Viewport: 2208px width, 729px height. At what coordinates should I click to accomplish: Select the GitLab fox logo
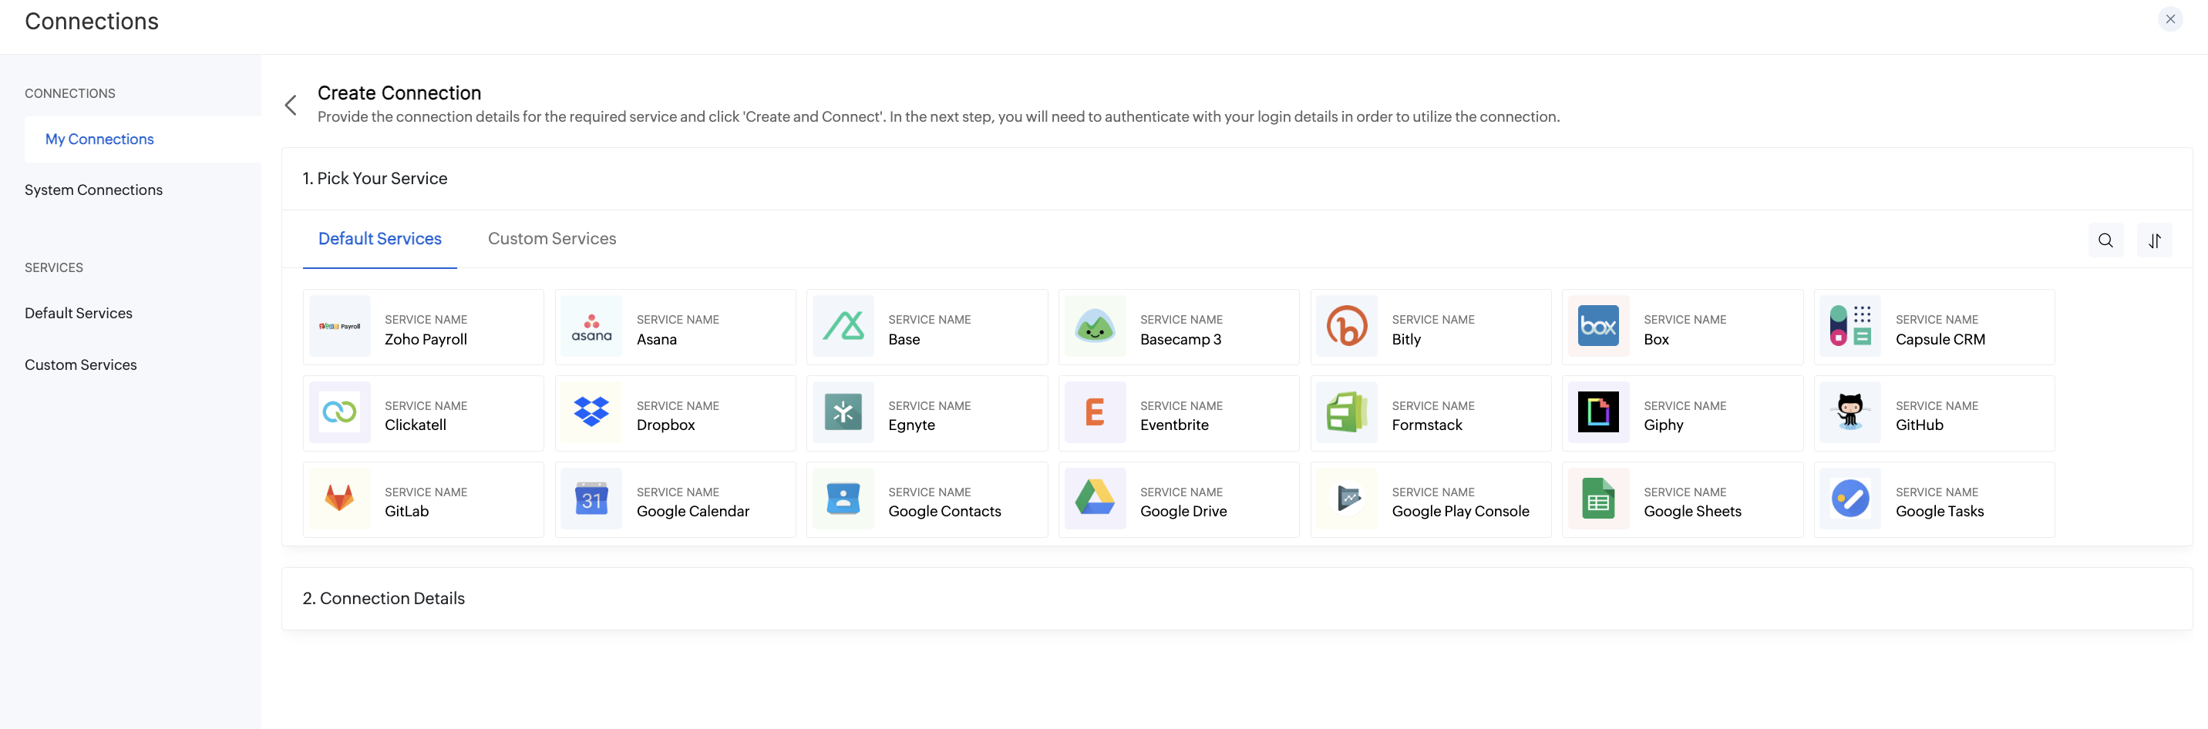point(339,499)
